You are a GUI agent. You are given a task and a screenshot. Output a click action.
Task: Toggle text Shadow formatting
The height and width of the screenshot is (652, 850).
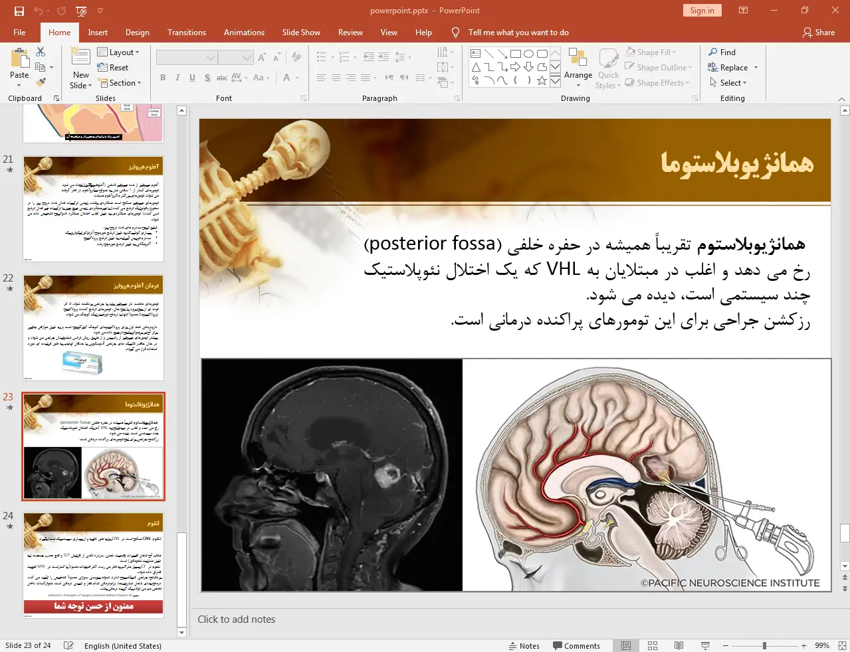click(x=207, y=78)
